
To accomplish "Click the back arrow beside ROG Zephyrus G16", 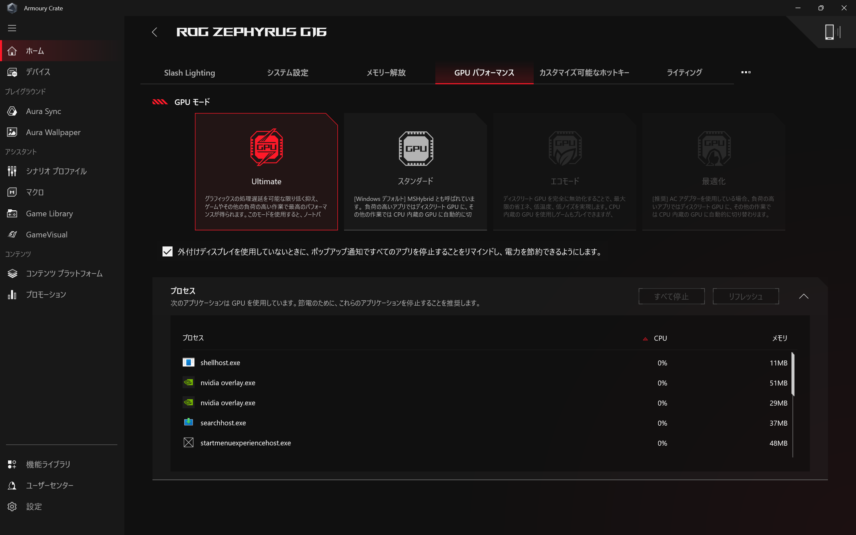I will point(154,32).
